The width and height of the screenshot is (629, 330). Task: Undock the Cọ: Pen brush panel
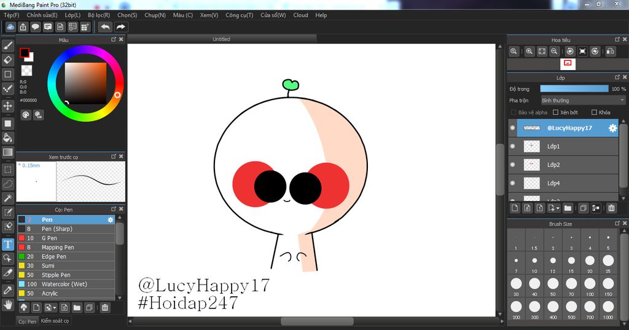click(114, 209)
